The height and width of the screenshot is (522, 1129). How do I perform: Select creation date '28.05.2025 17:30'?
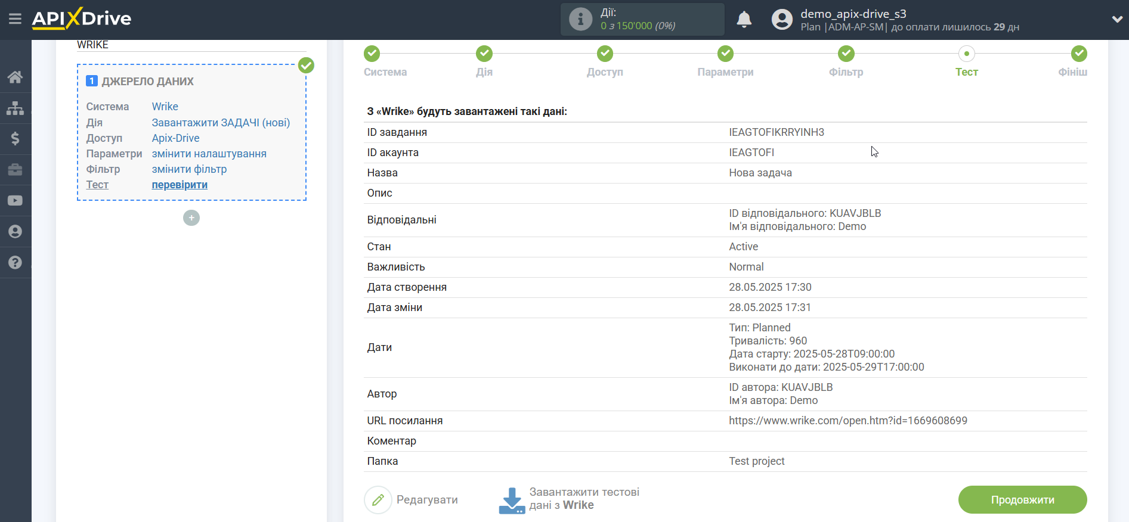770,287
